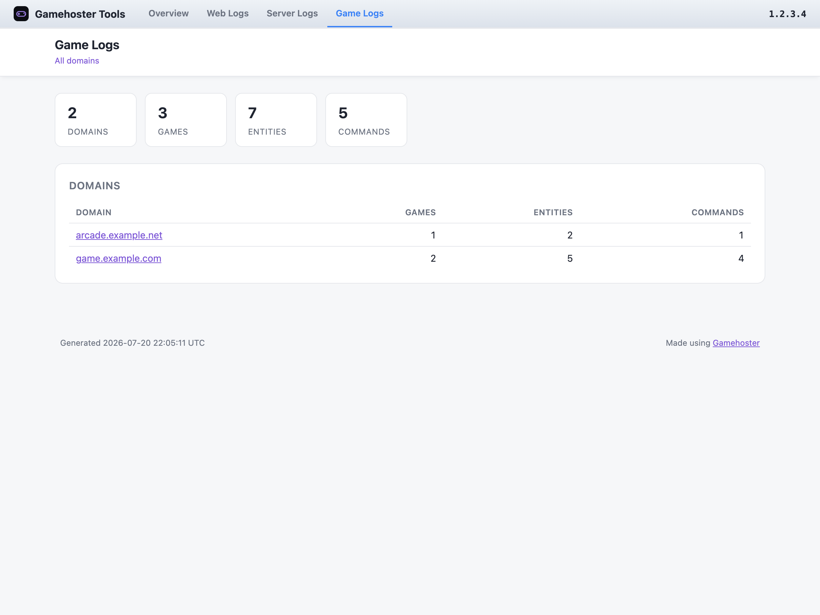The width and height of the screenshot is (820, 615).
Task: Go to the Server Logs tab
Action: pyautogui.click(x=292, y=13)
